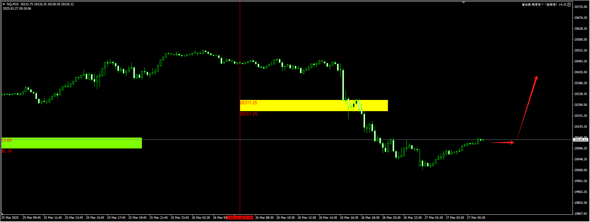Click the 43.69 label in green zone
The width and height of the screenshot is (590, 222).
(6, 141)
